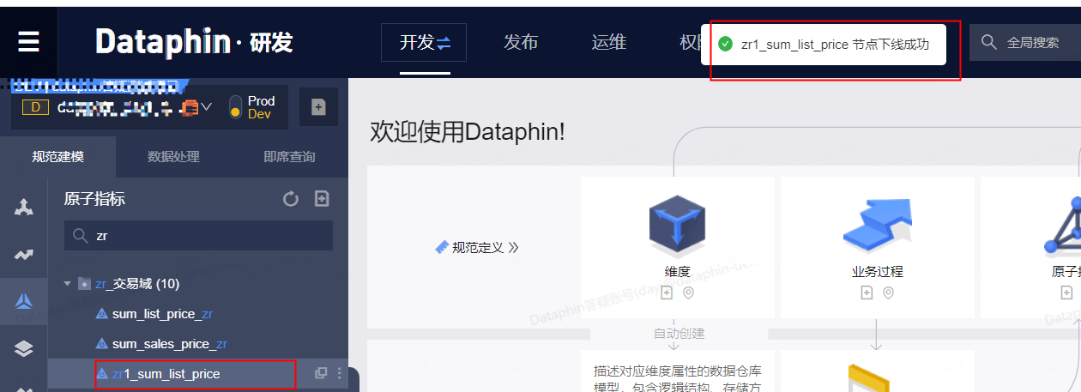Click the create icon under 业务过程
This screenshot has height=392, width=1081.
point(867,293)
